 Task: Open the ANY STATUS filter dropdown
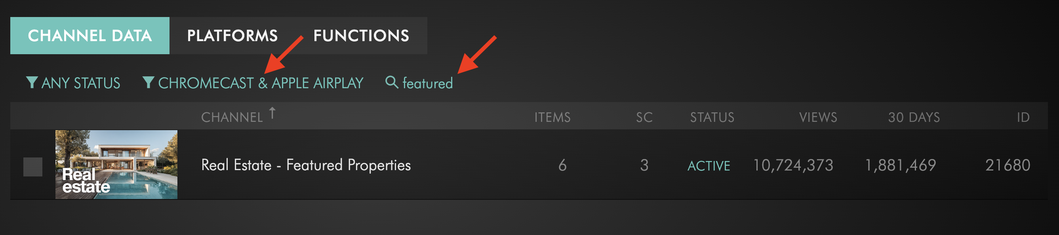tap(80, 83)
